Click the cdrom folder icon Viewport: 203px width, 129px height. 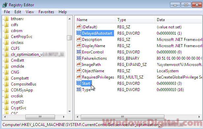point(6,31)
